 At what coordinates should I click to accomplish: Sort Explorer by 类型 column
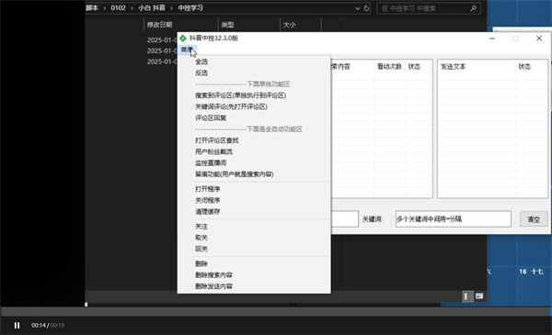[x=227, y=25]
